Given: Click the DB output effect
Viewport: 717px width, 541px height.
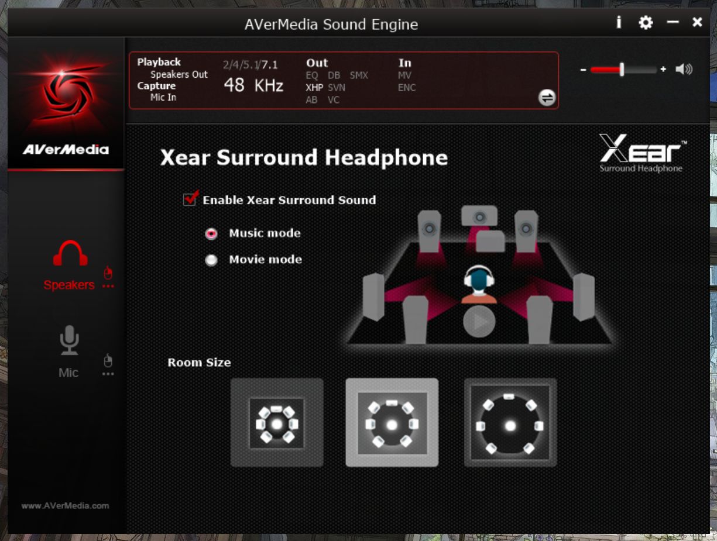Looking at the screenshot, I should (x=334, y=75).
